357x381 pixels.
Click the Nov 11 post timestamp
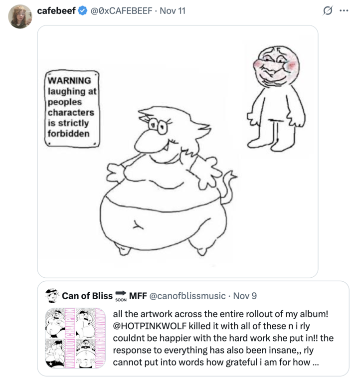[x=173, y=10]
